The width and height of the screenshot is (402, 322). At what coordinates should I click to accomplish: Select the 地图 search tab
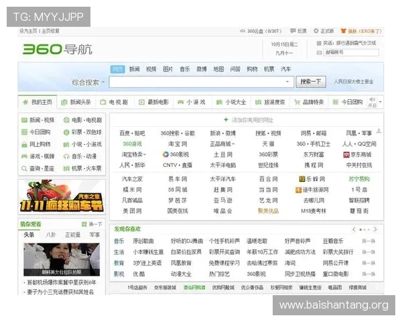coord(218,69)
